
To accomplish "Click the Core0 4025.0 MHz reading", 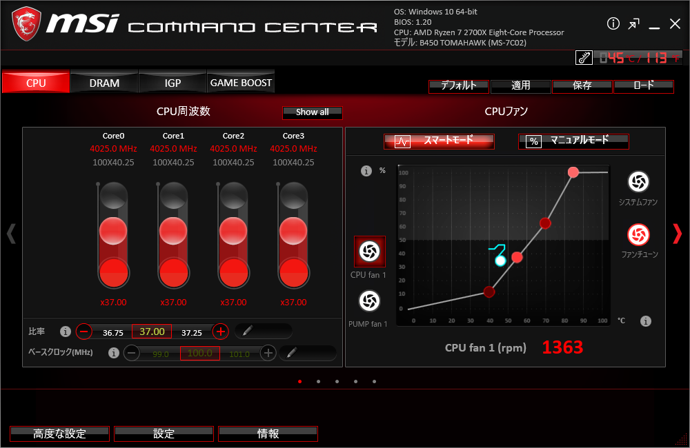I will 114,149.
